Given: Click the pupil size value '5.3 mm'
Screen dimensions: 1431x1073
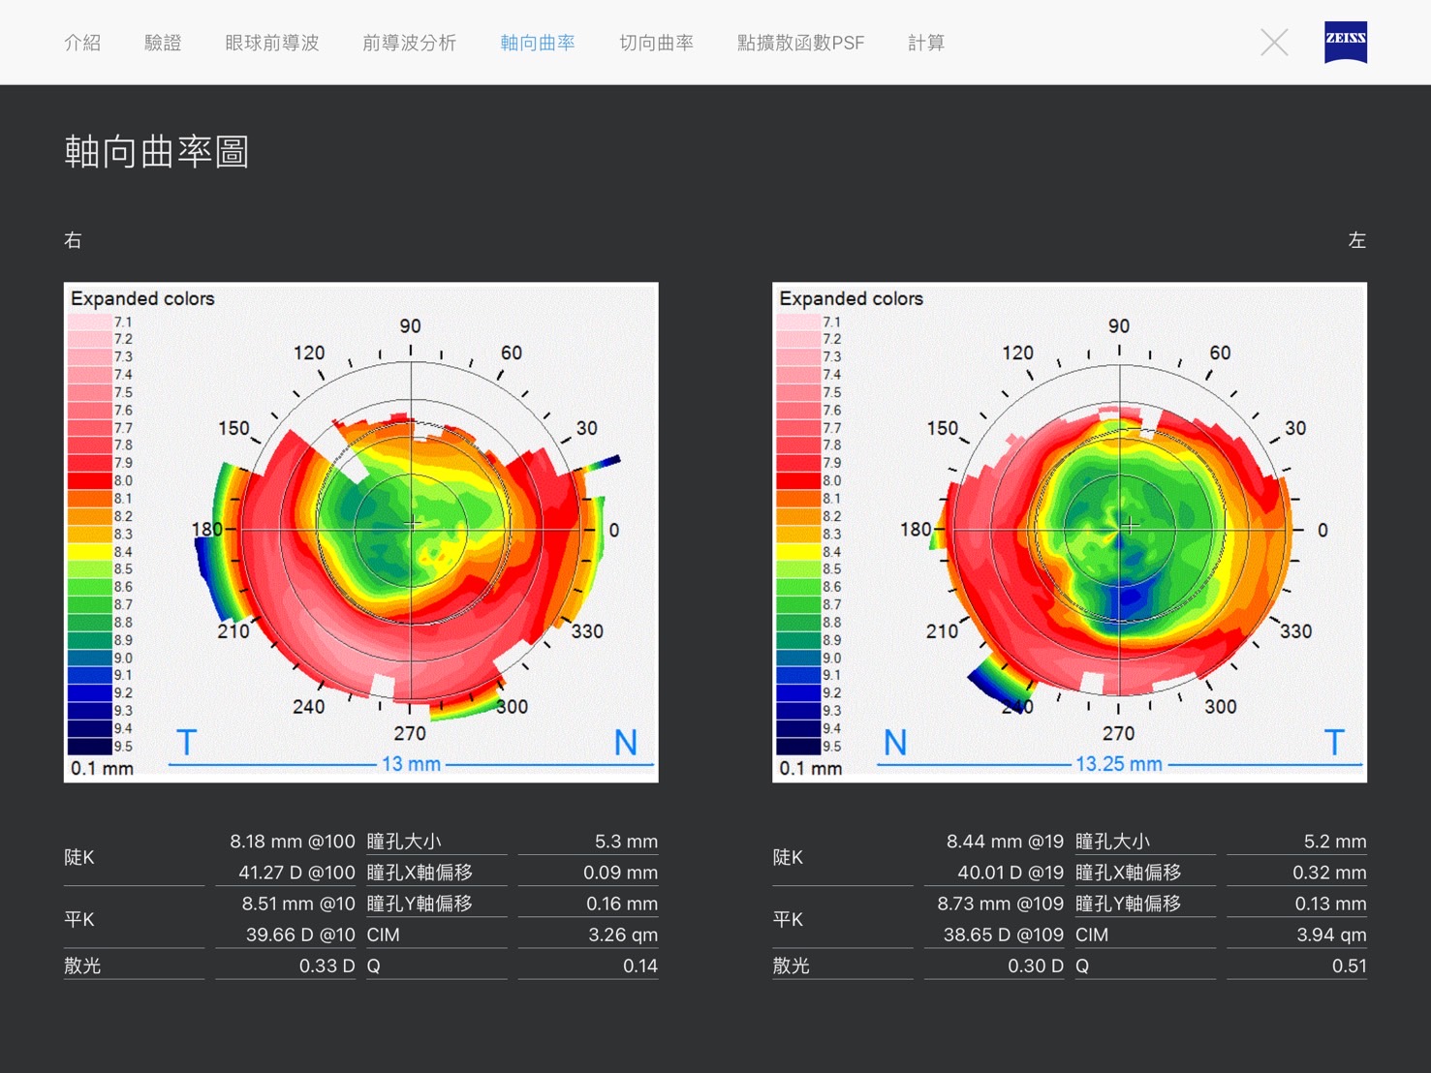Looking at the screenshot, I should pos(626,842).
